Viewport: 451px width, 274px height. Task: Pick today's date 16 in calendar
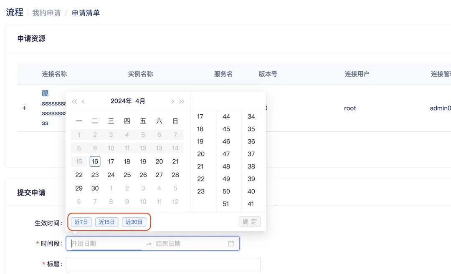(x=95, y=161)
